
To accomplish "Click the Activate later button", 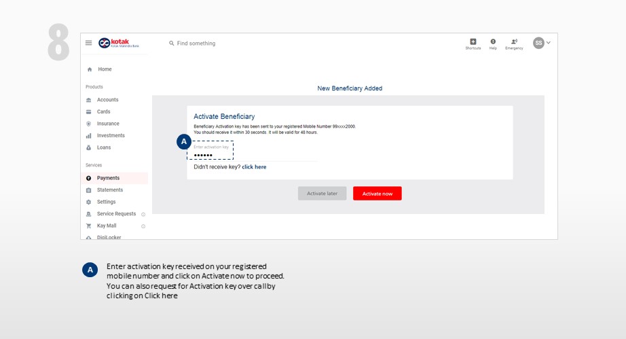I will 322,194.
